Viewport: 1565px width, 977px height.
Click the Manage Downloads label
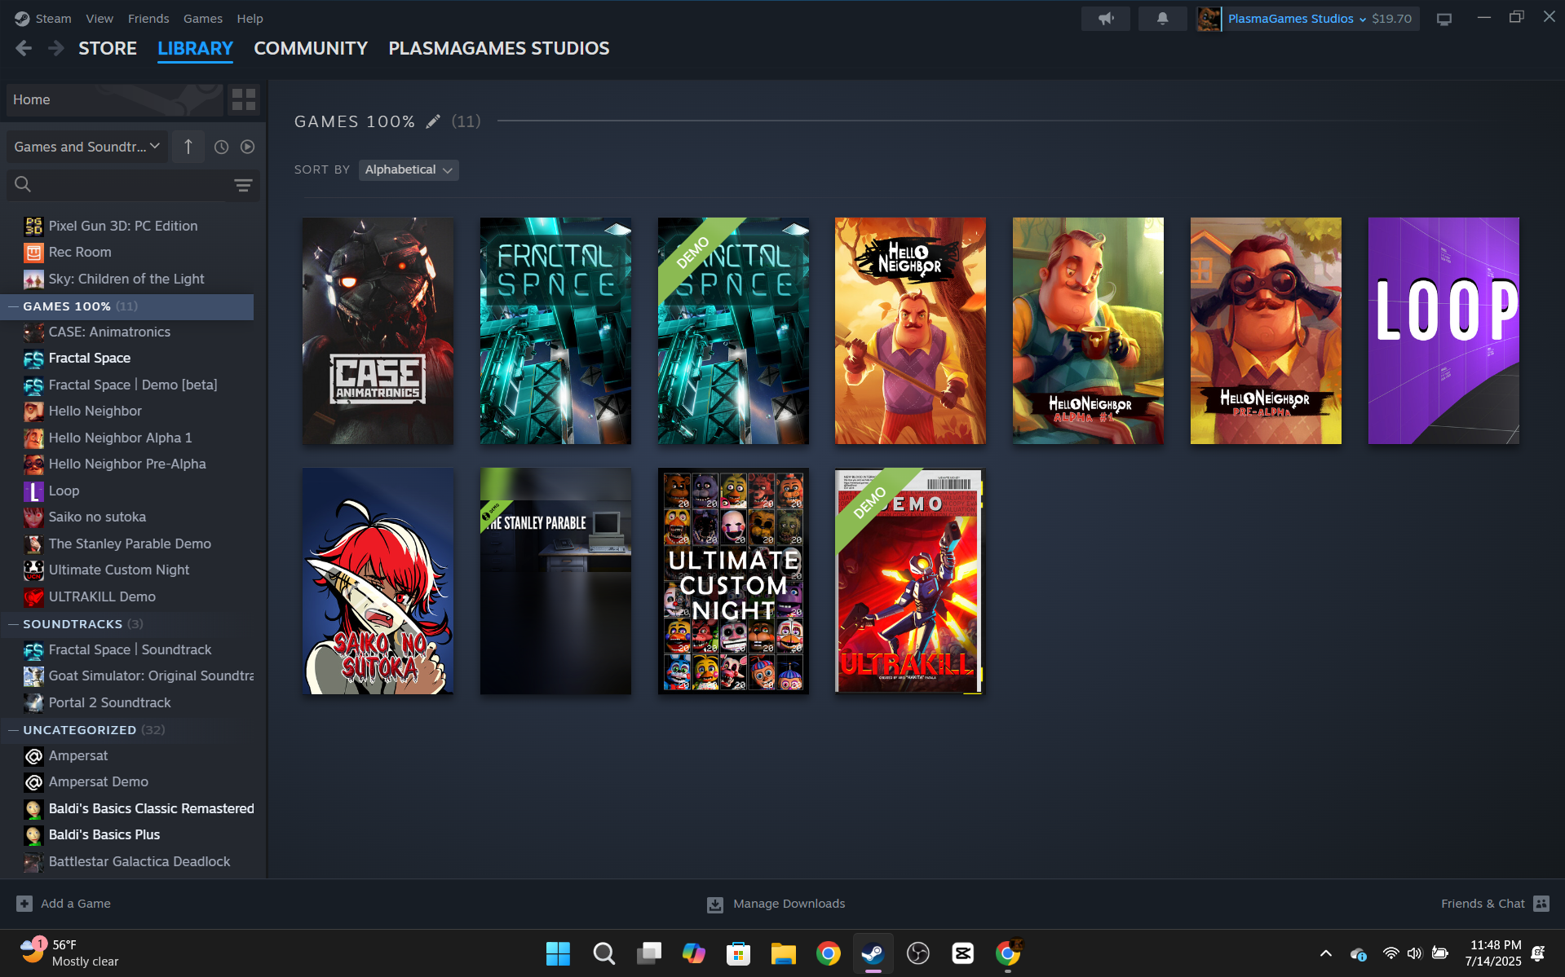(x=789, y=904)
